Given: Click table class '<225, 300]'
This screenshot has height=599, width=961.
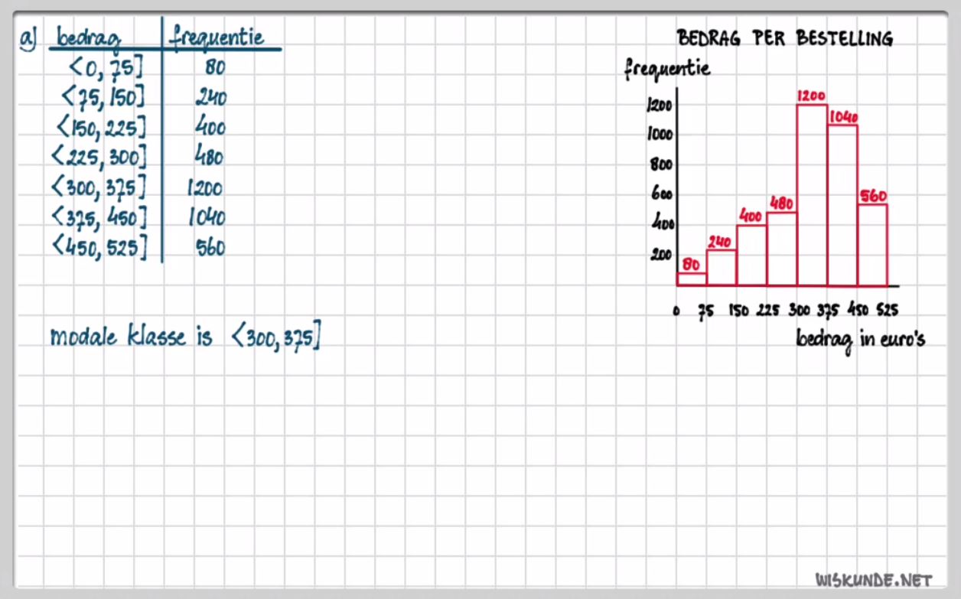Looking at the screenshot, I should click(98, 158).
